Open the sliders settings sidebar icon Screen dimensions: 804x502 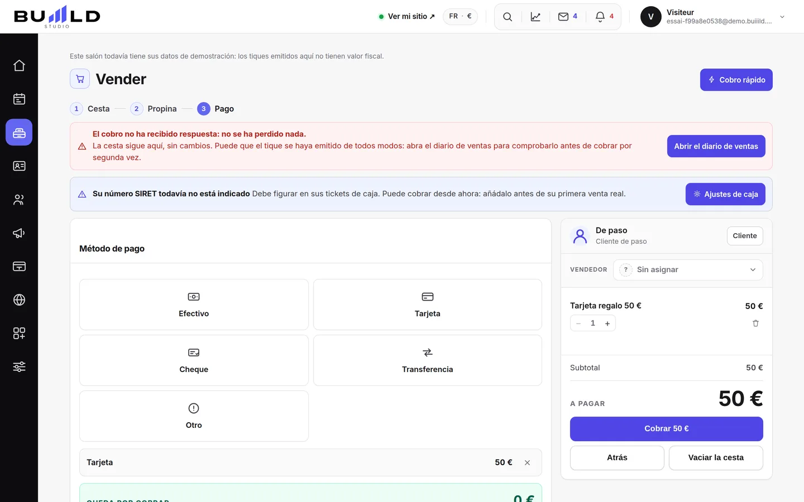pos(19,367)
